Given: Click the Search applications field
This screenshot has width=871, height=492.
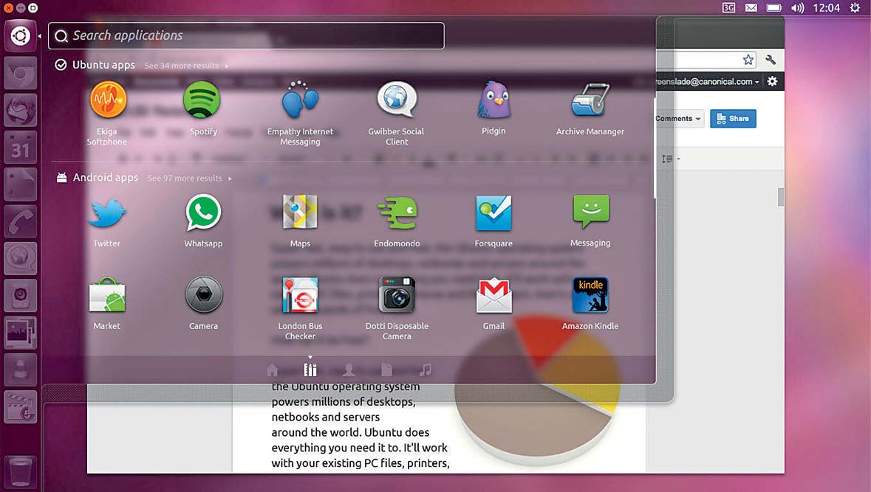Looking at the screenshot, I should [x=246, y=35].
